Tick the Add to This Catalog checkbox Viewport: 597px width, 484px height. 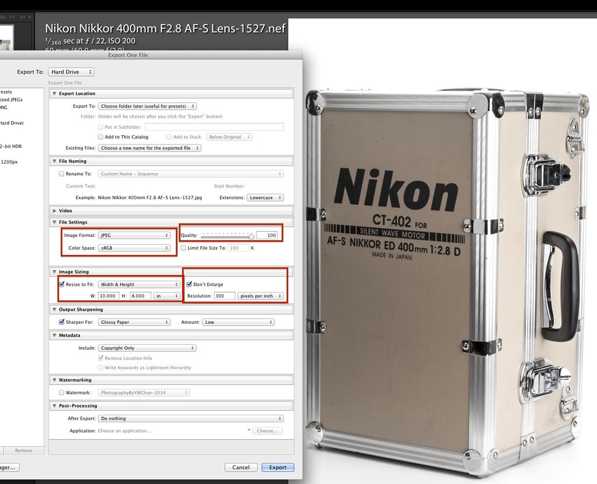(x=101, y=137)
